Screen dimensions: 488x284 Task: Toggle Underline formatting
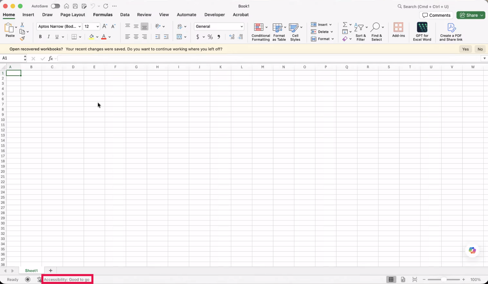(x=57, y=37)
